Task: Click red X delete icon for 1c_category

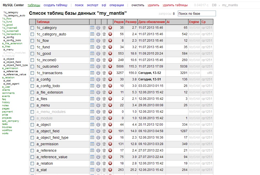Action: point(110,28)
